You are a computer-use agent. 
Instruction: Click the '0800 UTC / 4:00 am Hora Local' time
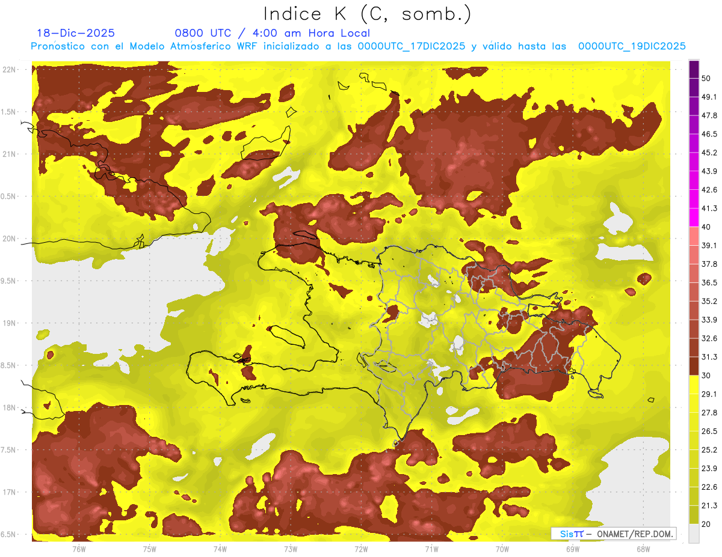tap(272, 33)
